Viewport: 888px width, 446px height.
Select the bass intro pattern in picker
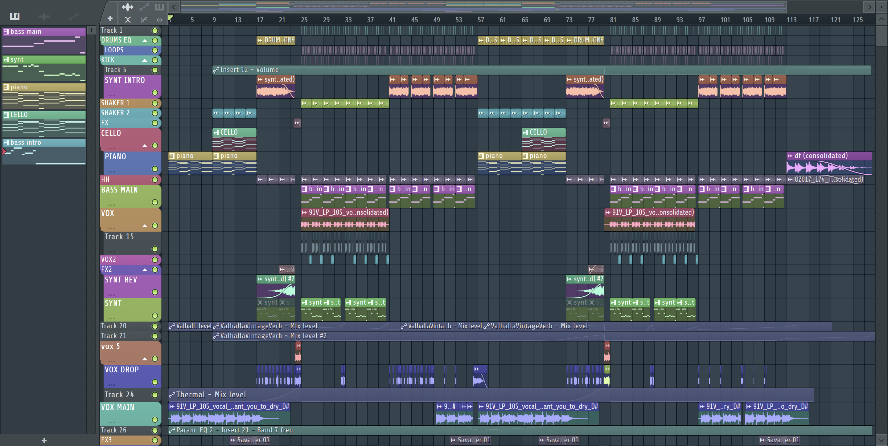click(x=44, y=152)
